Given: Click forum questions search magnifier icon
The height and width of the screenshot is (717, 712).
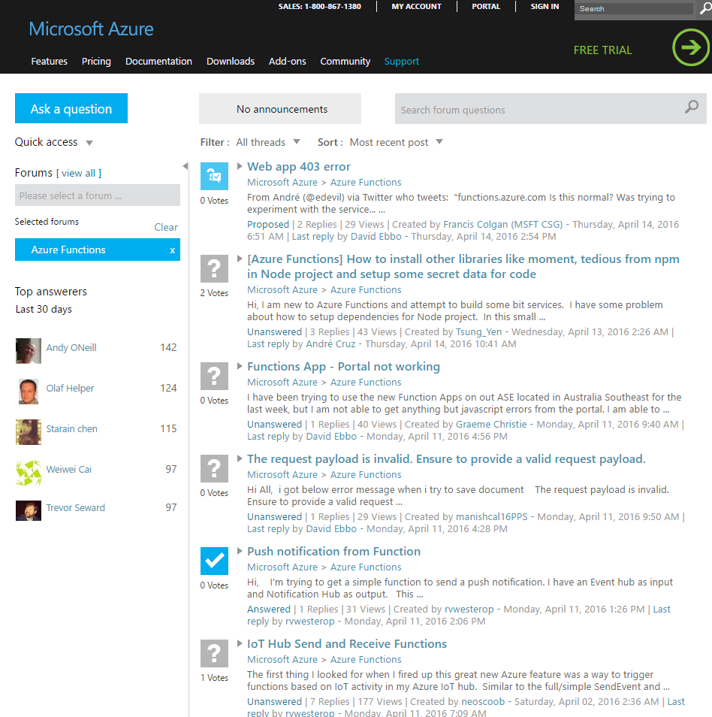Looking at the screenshot, I should pos(692,107).
